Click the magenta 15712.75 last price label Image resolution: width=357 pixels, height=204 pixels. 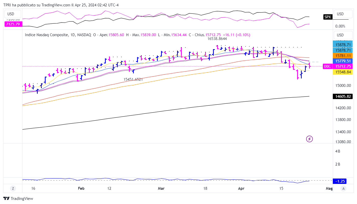click(343, 66)
